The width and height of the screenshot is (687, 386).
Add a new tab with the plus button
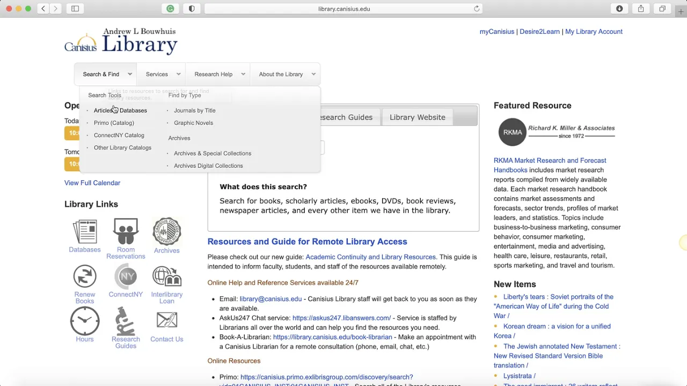(x=681, y=11)
